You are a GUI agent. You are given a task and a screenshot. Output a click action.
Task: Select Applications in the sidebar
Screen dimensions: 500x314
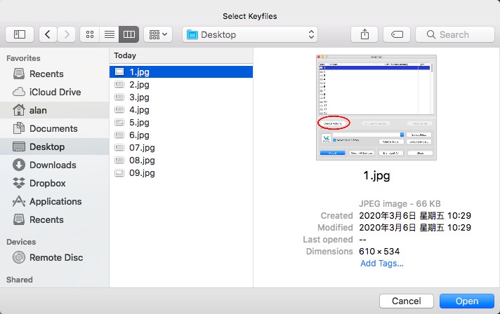(x=55, y=201)
